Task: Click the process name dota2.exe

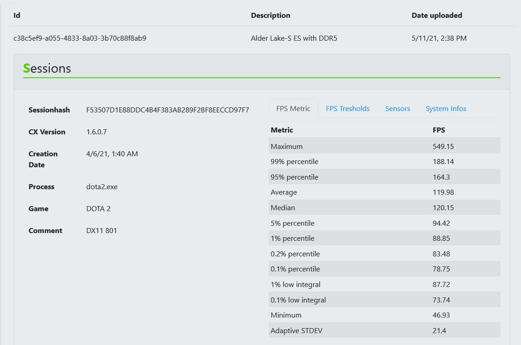Action: click(x=101, y=187)
